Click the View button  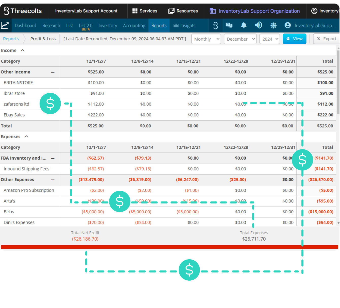294,39
